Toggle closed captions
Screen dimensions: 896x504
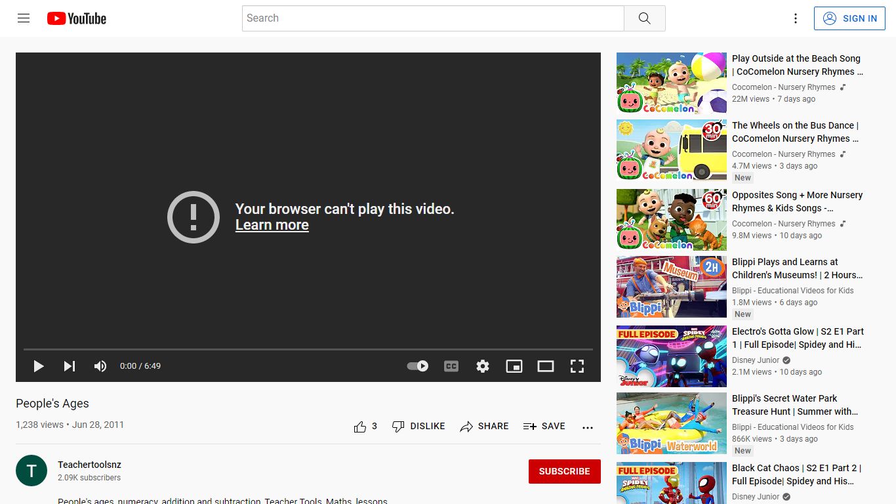point(451,366)
